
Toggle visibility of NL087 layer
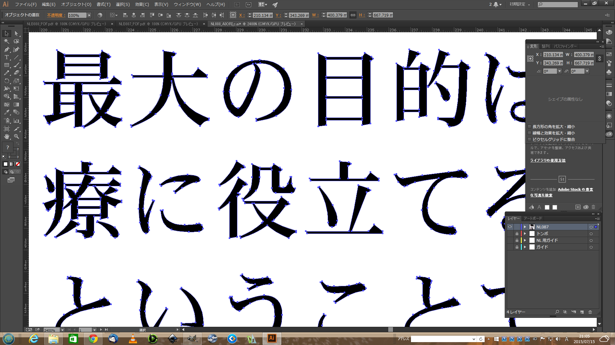[x=510, y=227]
